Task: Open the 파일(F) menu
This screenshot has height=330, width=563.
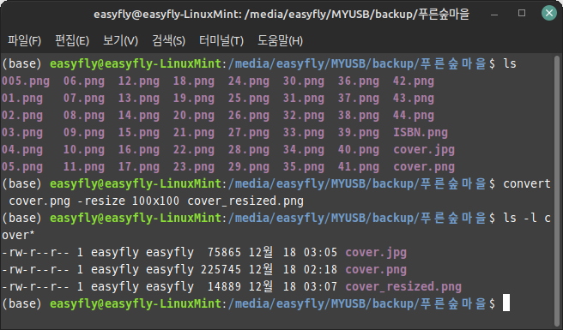Action: [24, 40]
